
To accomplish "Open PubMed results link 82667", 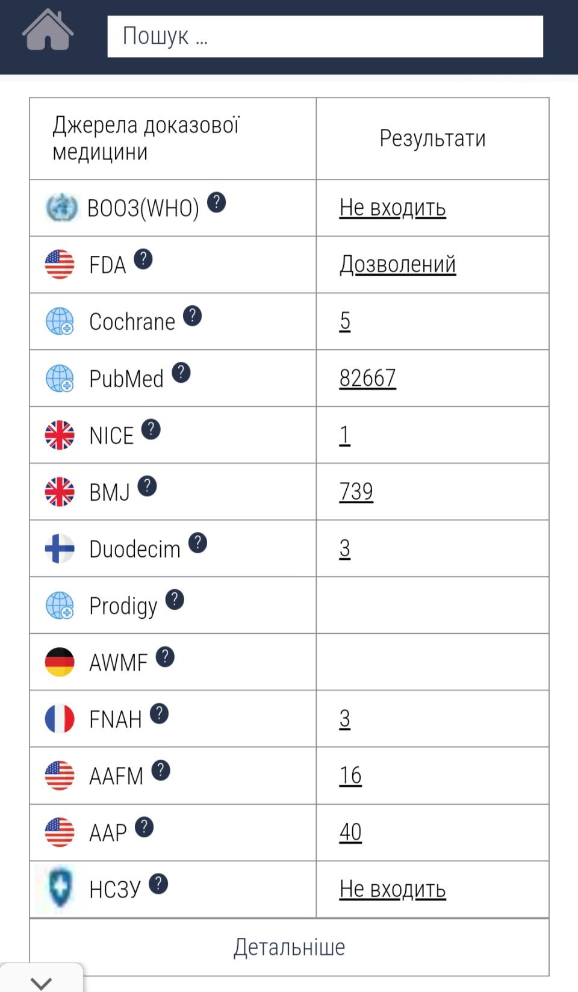I will 367,378.
